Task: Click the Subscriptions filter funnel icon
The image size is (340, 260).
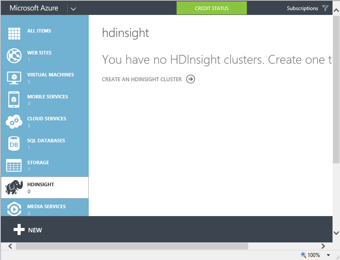Action: [x=325, y=8]
